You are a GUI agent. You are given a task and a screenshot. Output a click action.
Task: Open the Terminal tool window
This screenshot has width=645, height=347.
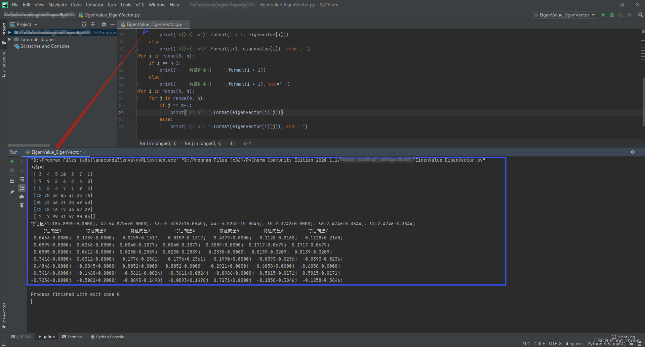73,337
